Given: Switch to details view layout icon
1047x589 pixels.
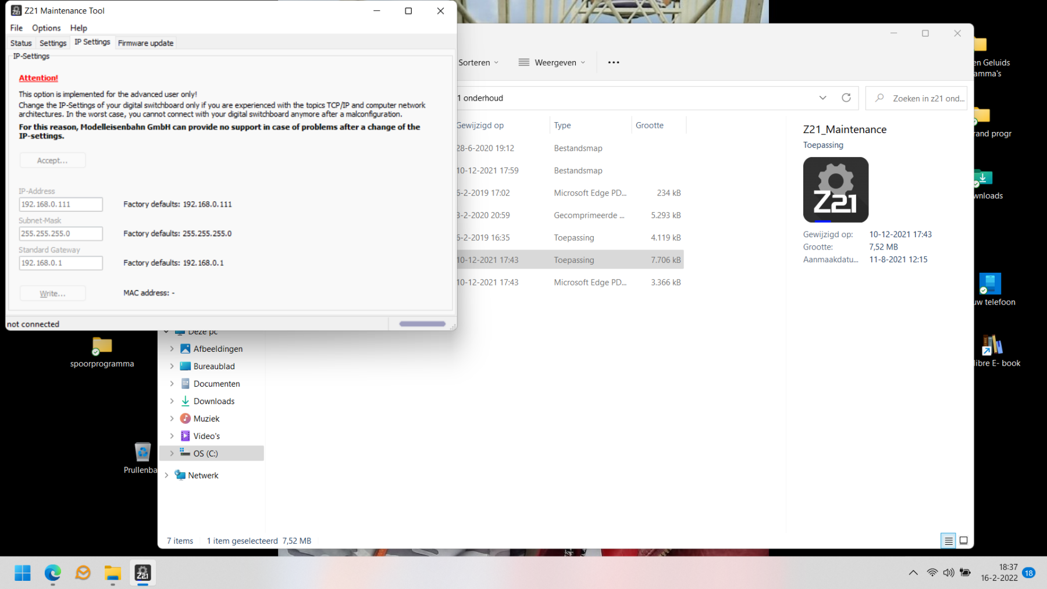Looking at the screenshot, I should point(948,540).
